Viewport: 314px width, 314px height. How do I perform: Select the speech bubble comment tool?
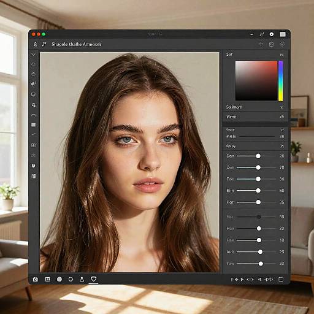(33, 94)
